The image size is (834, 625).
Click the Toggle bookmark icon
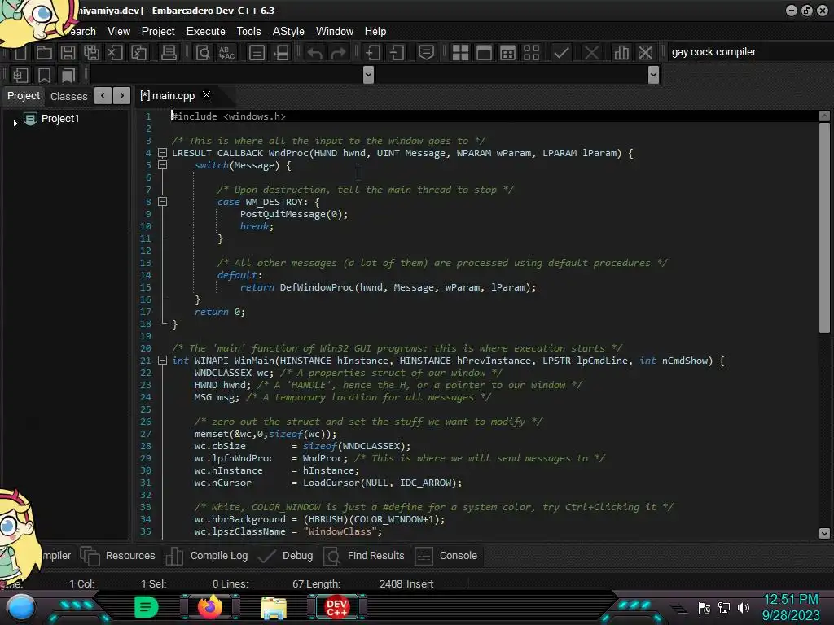coord(44,75)
